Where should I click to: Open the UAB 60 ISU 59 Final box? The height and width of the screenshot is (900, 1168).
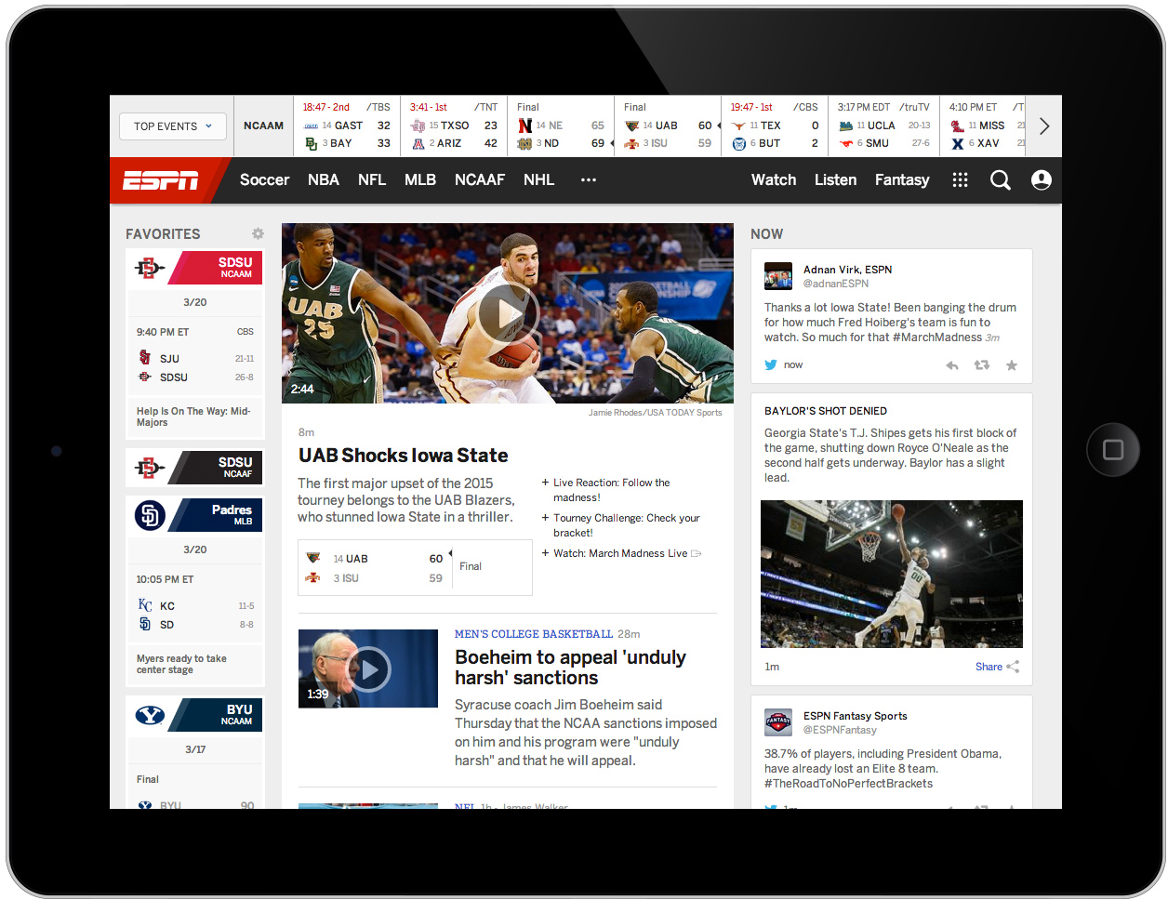(x=415, y=567)
